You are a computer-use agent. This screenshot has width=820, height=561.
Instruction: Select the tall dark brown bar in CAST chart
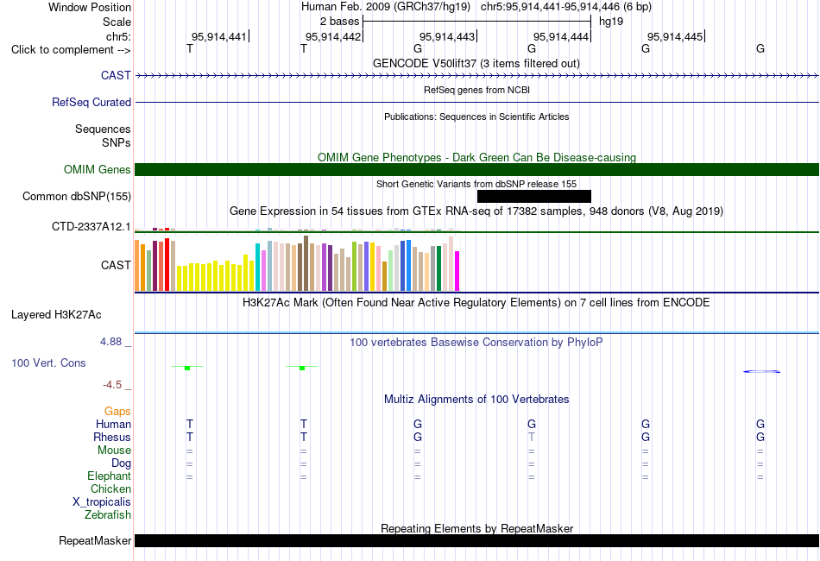[306, 263]
